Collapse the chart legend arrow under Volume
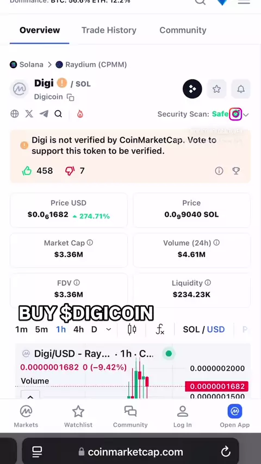This screenshot has width=261, height=464. 30,397
